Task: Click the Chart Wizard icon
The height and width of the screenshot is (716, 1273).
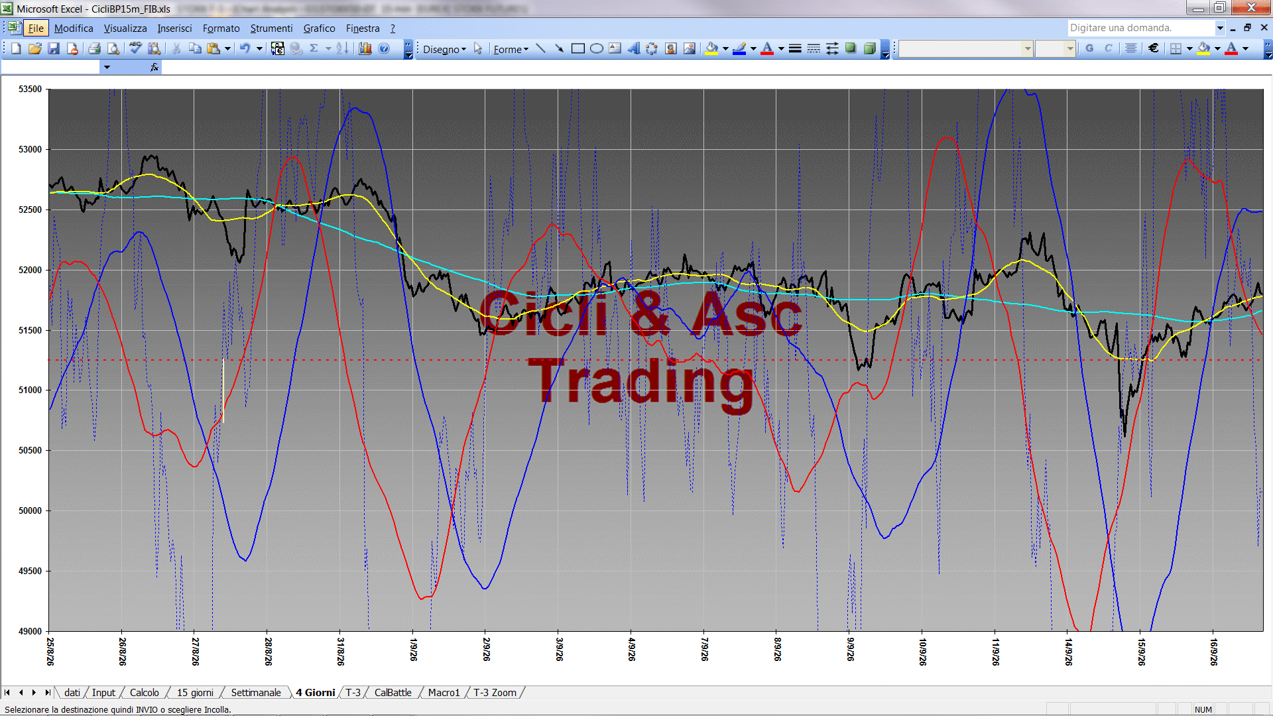Action: pos(365,48)
